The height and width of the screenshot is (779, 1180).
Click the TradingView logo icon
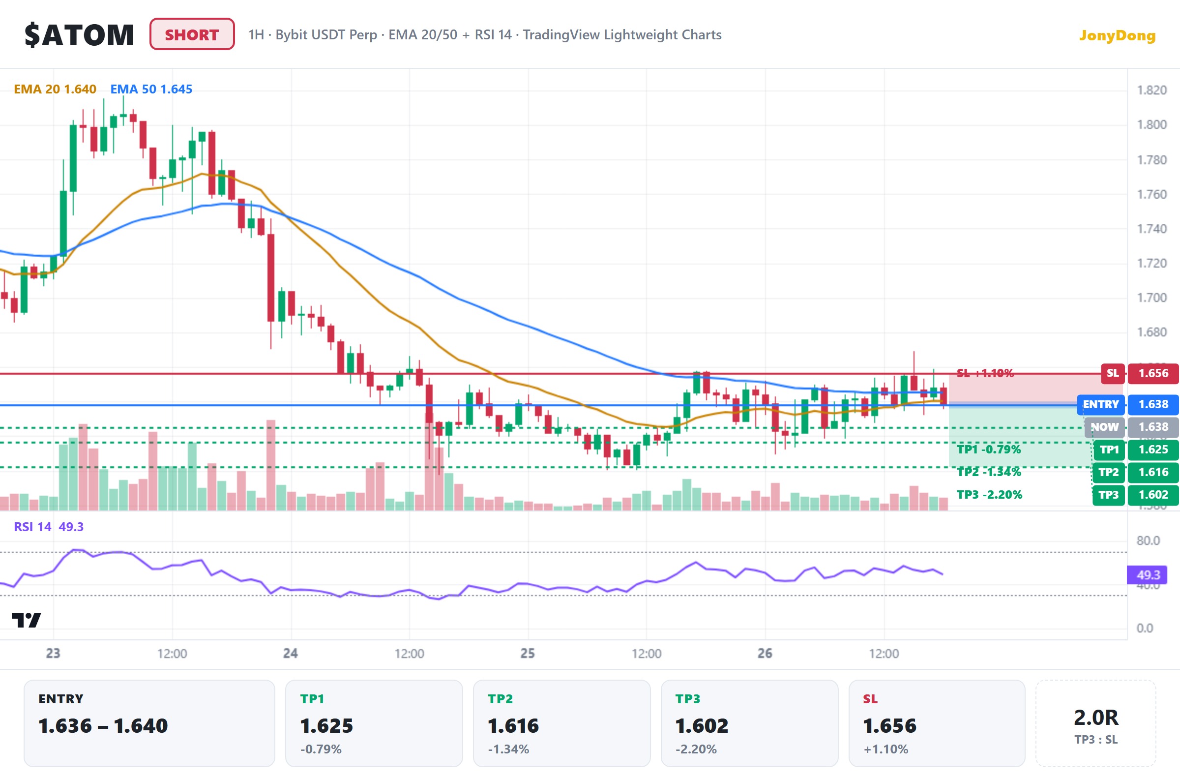27,620
